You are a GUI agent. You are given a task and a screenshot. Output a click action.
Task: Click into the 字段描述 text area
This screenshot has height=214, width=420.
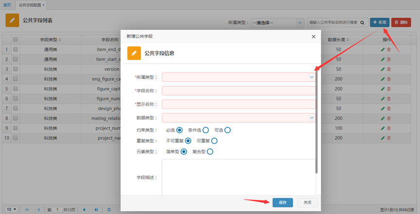coord(239,177)
